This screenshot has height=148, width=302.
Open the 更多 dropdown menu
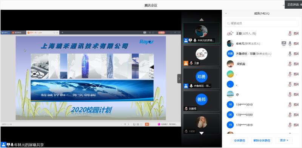click(284, 140)
